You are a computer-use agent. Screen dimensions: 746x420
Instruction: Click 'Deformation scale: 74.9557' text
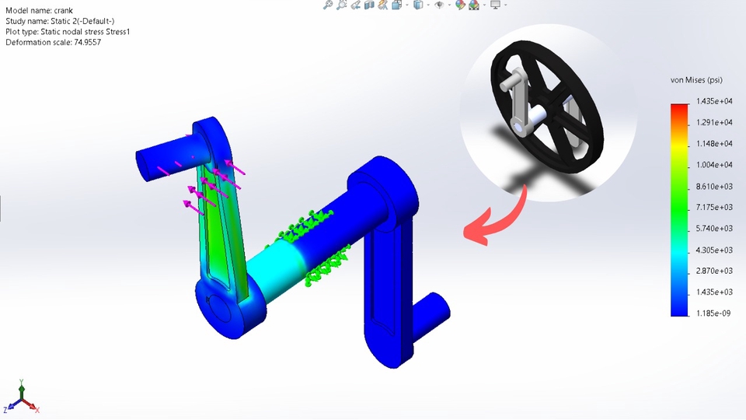click(x=54, y=42)
